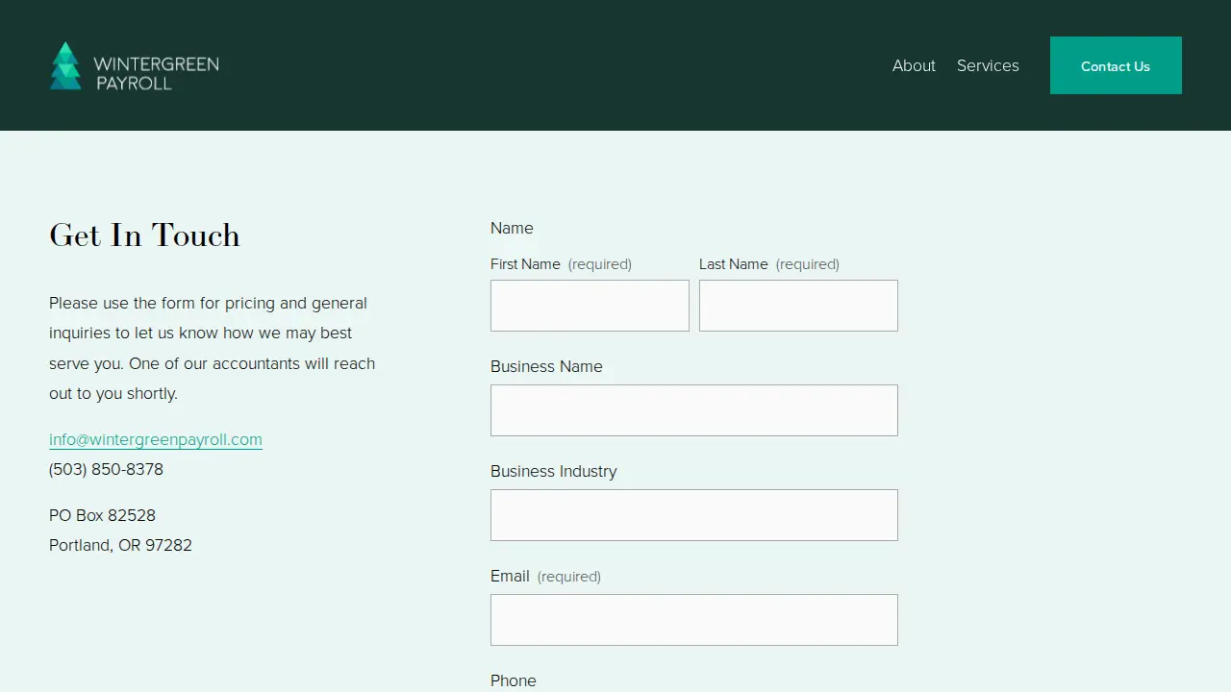Select the Email input field

click(x=694, y=620)
